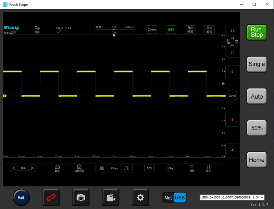Trigger a Single acquisition
Screen dimensions: 274x209
257,64
